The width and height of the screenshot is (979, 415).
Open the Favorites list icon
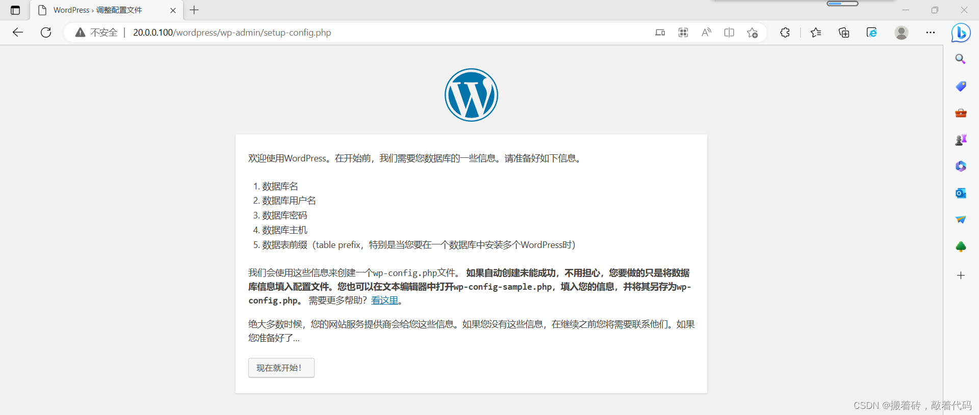pos(816,33)
